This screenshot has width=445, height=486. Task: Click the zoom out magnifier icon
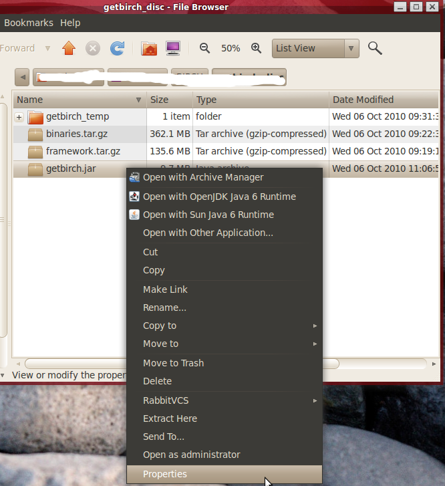[x=205, y=48]
